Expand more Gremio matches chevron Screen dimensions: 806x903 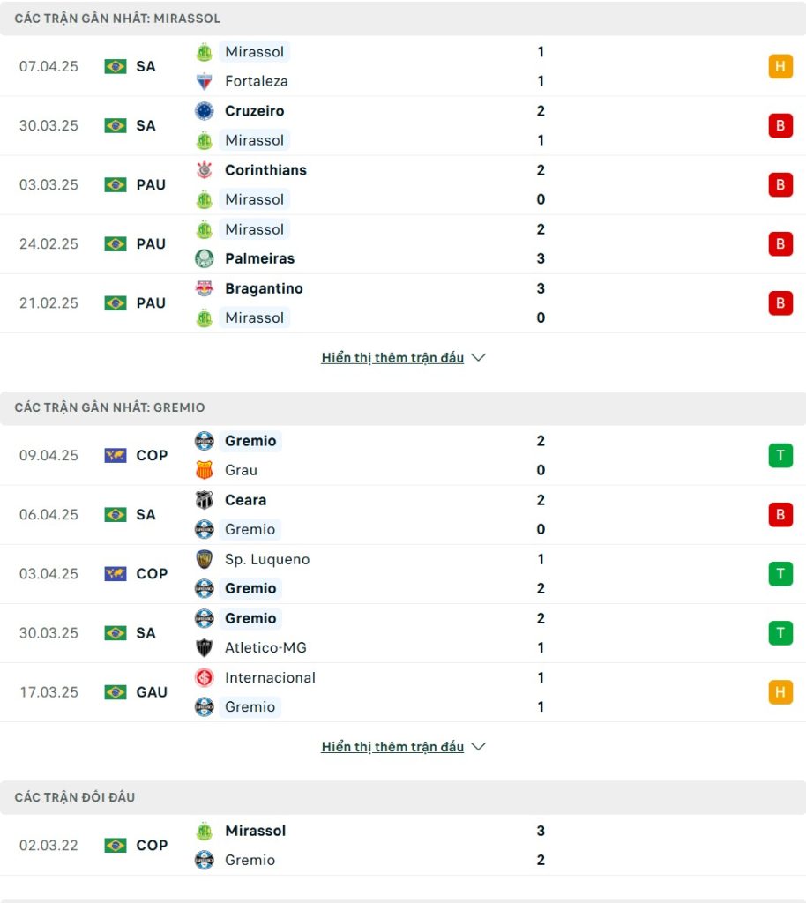click(479, 746)
